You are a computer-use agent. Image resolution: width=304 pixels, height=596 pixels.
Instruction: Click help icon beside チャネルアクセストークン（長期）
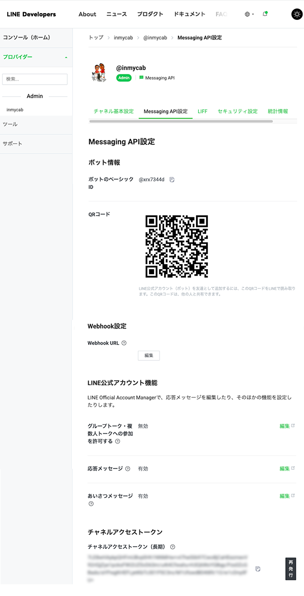coord(173,547)
